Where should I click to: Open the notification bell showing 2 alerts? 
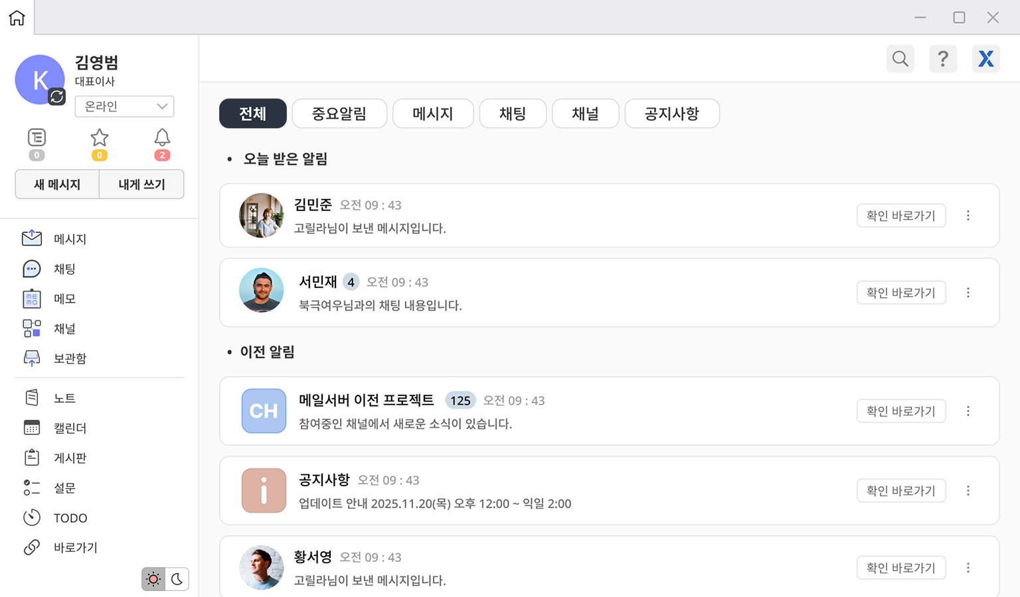point(161,138)
